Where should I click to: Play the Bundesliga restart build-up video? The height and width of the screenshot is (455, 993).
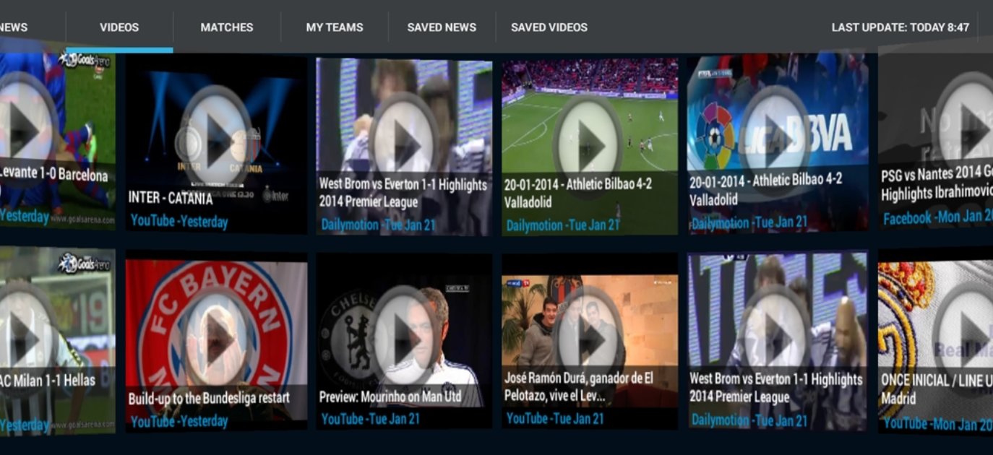pos(216,339)
